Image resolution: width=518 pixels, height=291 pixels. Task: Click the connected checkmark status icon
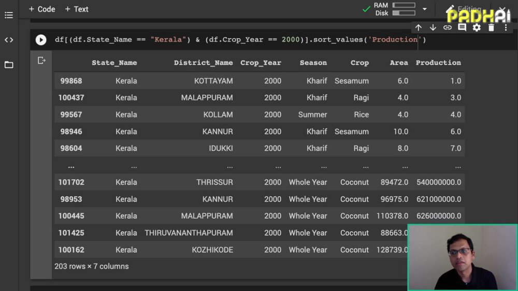pyautogui.click(x=366, y=9)
